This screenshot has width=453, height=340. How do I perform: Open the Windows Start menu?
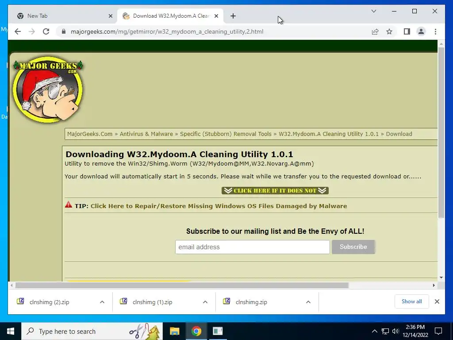11,331
